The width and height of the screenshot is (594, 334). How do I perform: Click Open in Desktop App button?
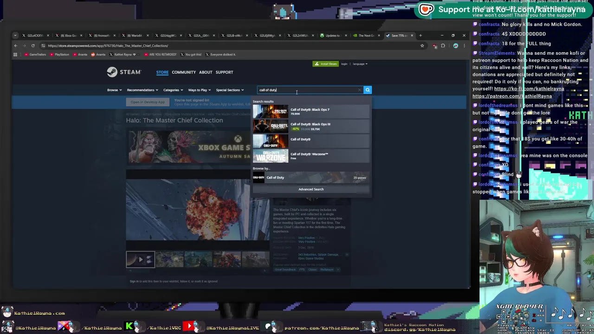click(148, 102)
